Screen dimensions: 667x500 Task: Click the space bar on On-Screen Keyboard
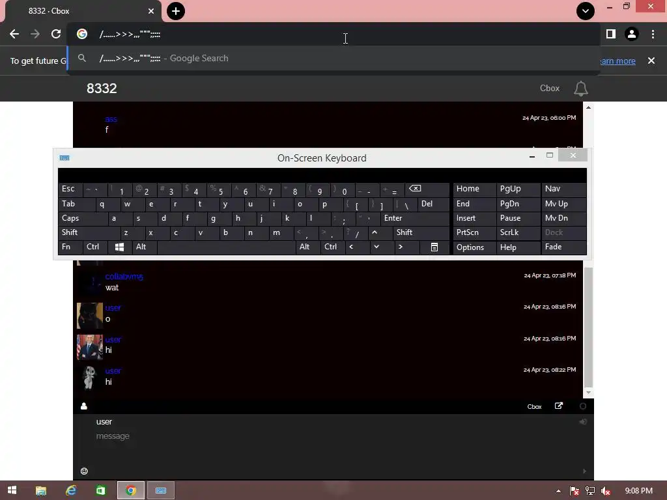(x=226, y=247)
